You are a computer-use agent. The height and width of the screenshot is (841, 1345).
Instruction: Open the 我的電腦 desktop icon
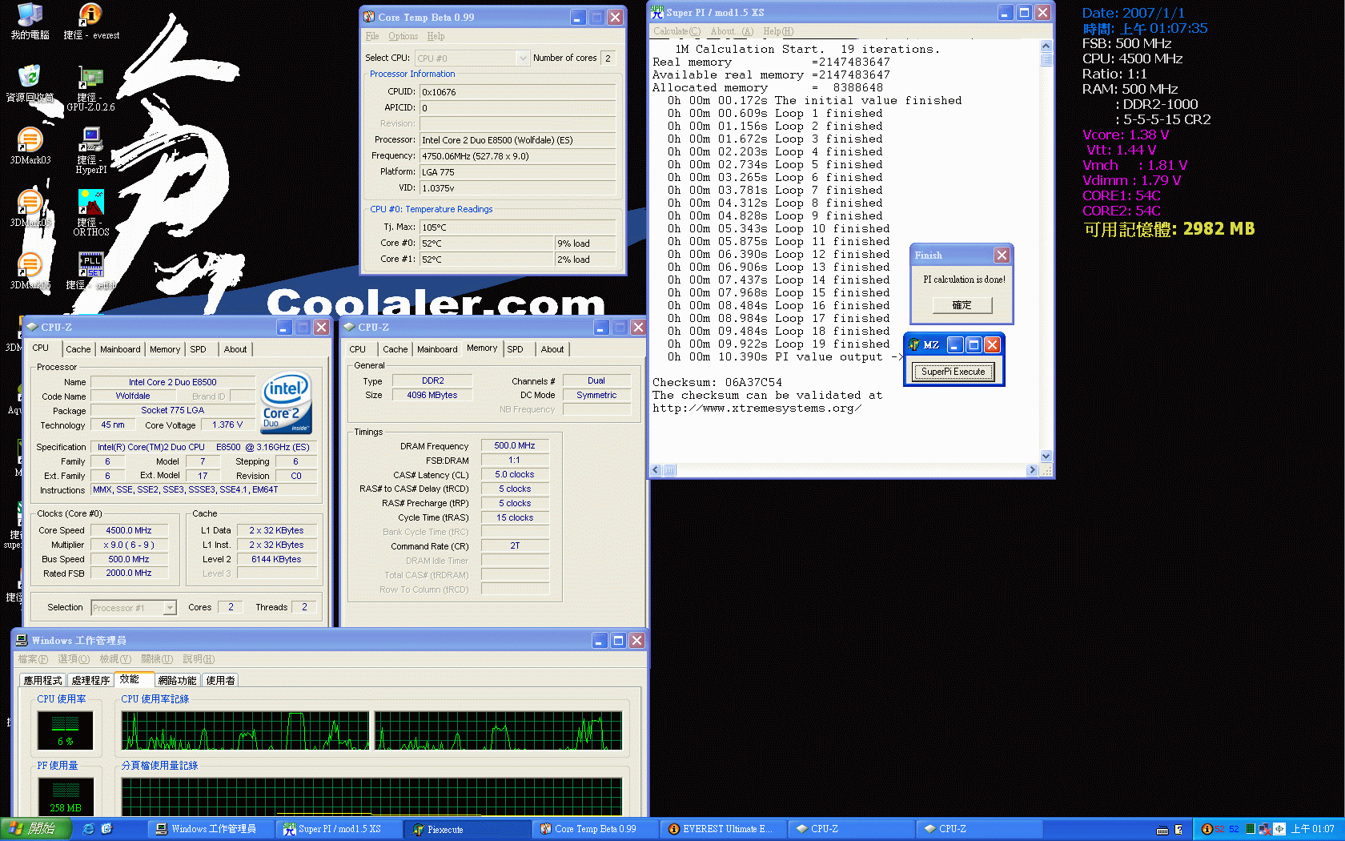30,22
